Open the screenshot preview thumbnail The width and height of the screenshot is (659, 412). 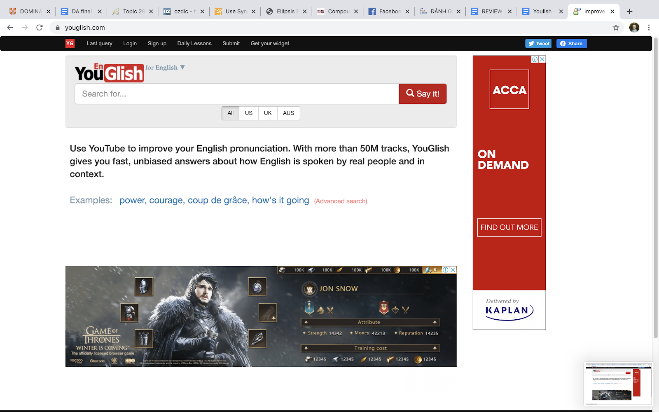pos(618,384)
